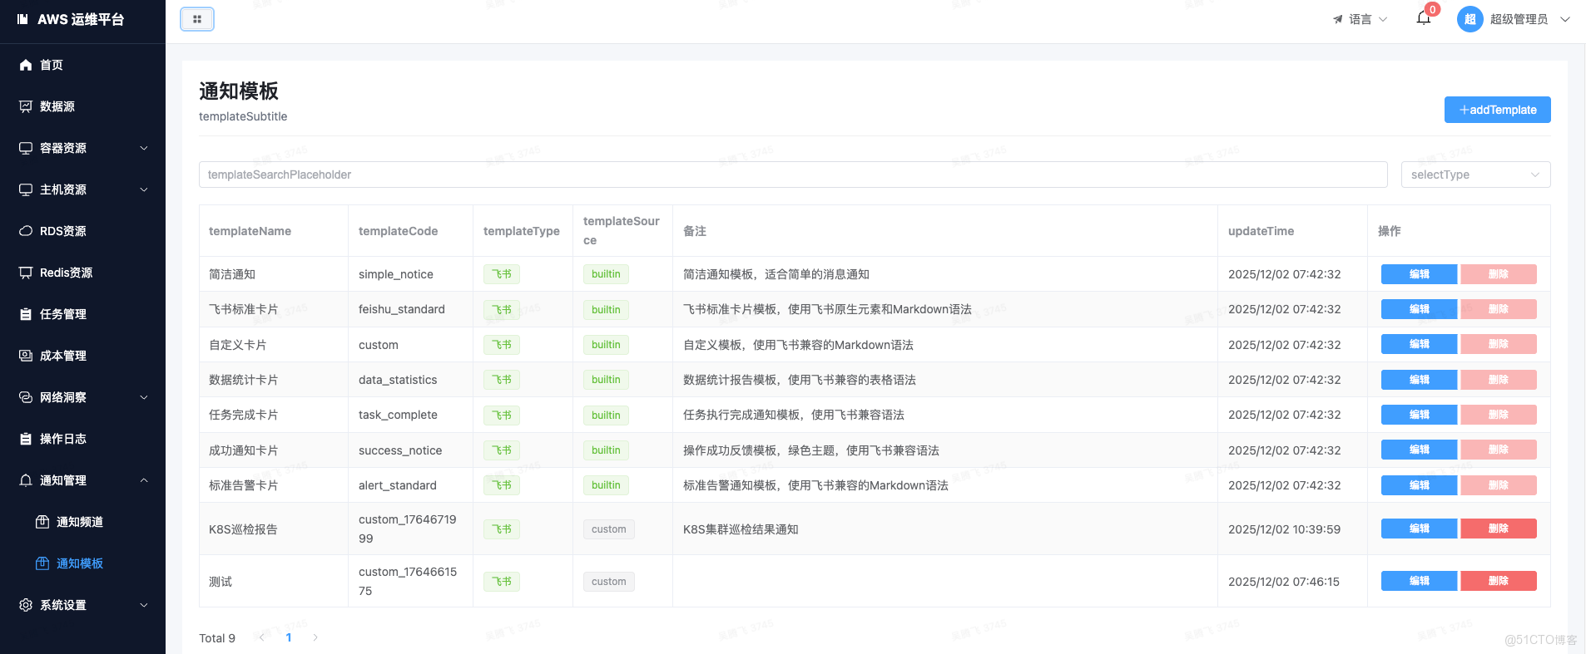Viewport: 1586px width, 654px height.
Task: Open RDS资源 menu item
Action: click(82, 231)
